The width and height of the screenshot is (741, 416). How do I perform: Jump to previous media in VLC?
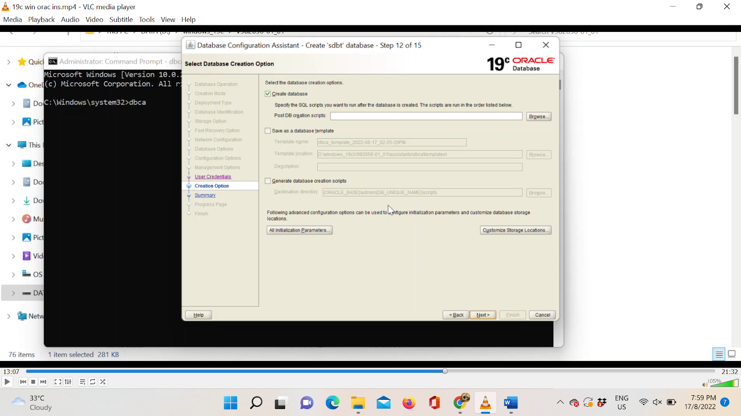(x=23, y=382)
